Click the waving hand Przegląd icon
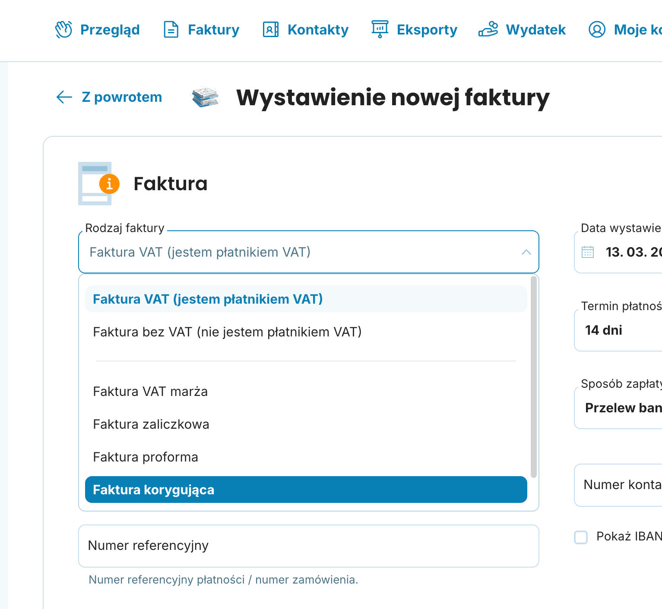Image resolution: width=662 pixels, height=609 pixels. click(63, 30)
